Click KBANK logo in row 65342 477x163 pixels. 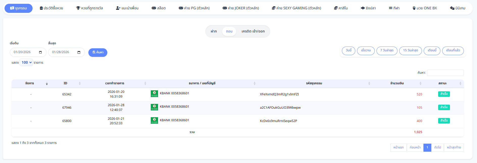pos(154,94)
